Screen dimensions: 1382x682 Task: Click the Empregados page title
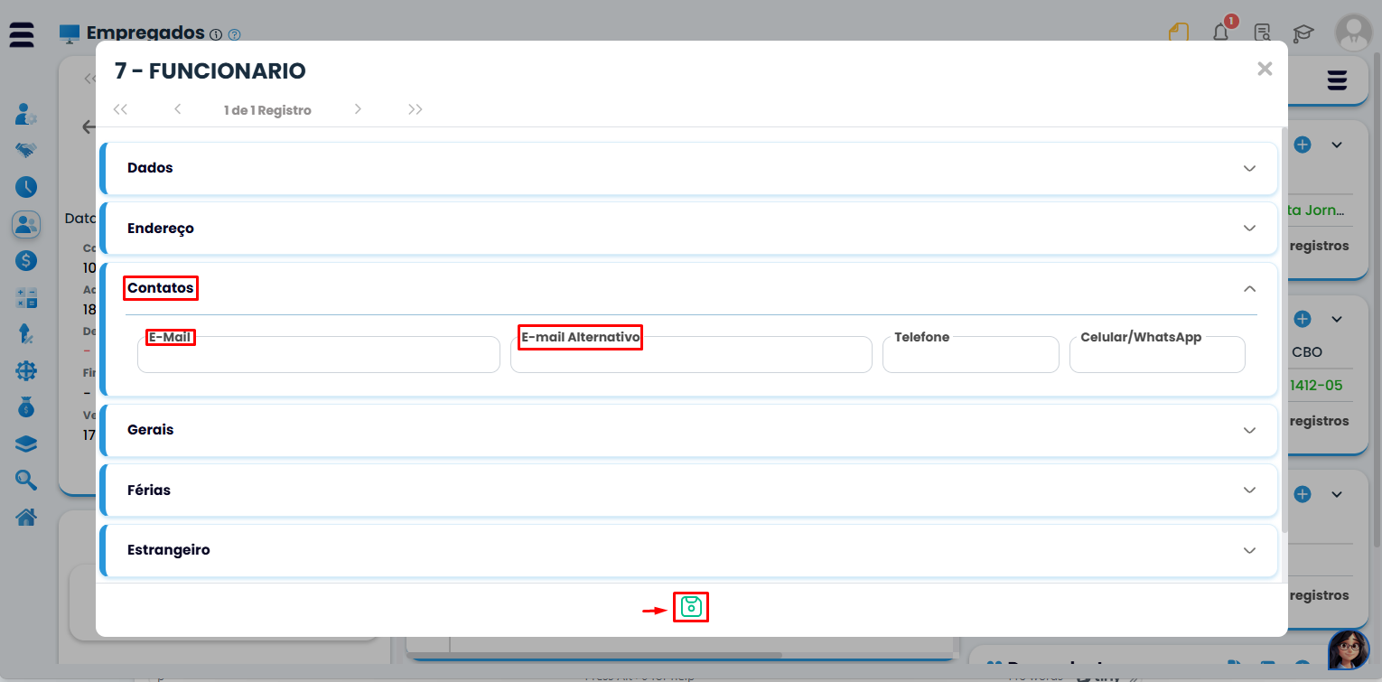[x=145, y=33]
